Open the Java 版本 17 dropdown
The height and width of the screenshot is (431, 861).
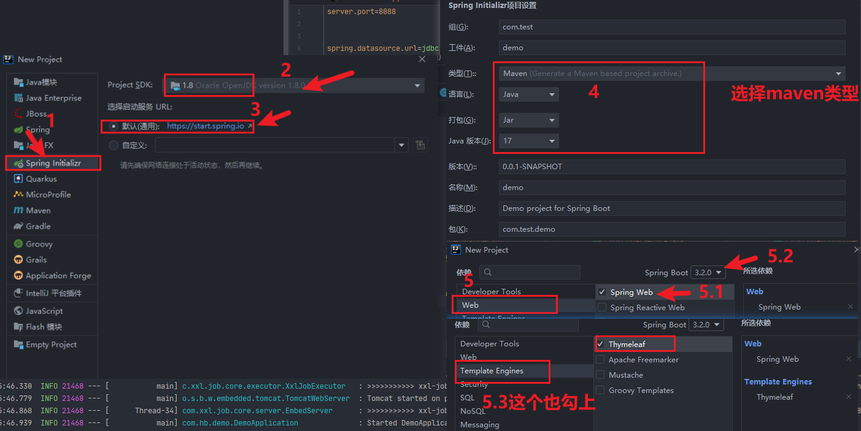click(x=528, y=141)
